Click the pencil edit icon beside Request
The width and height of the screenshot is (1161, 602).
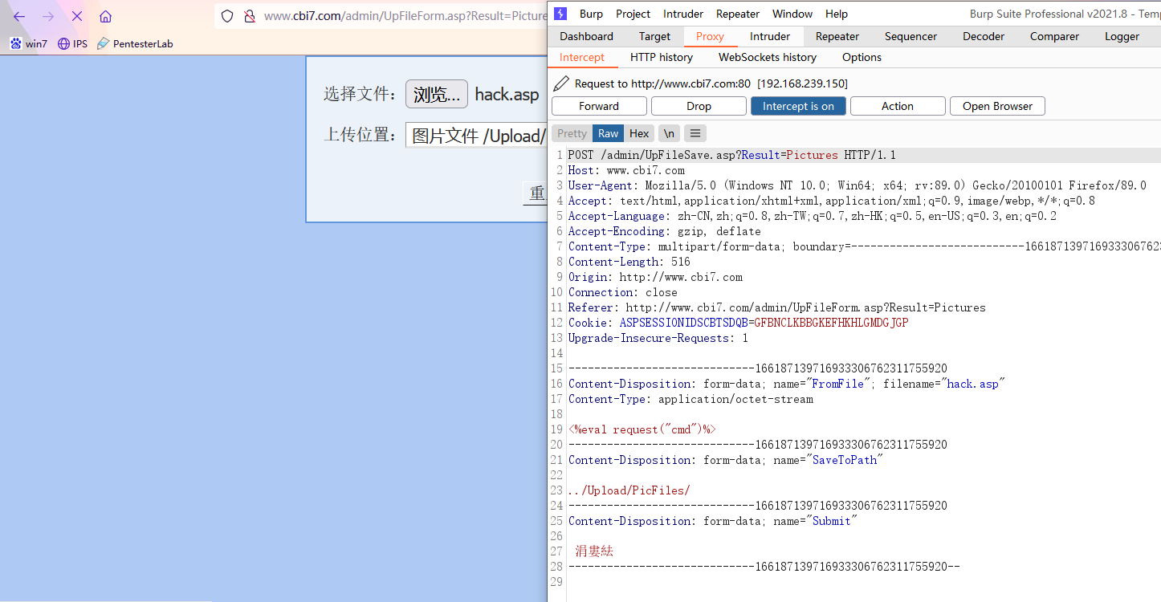561,83
